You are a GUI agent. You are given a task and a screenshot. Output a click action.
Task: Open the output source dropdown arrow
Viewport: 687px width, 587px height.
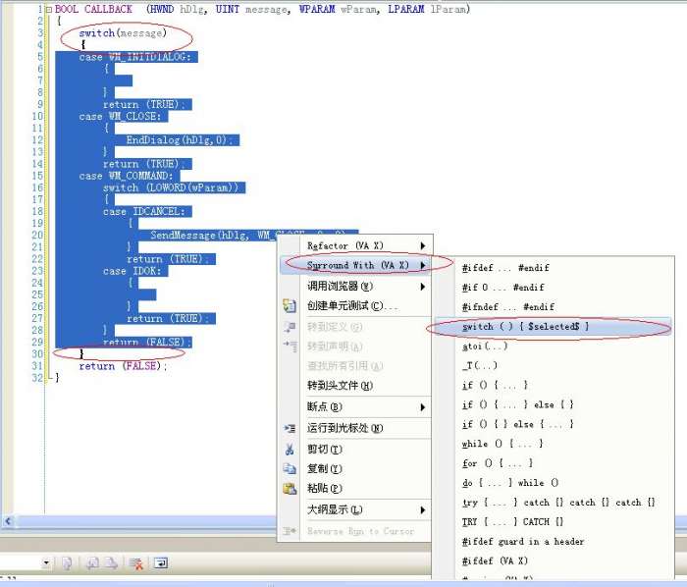(46, 562)
